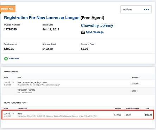156x130 pixels.
Task: Select the $2.30 value under Transaction Fee
Action: 128,115
